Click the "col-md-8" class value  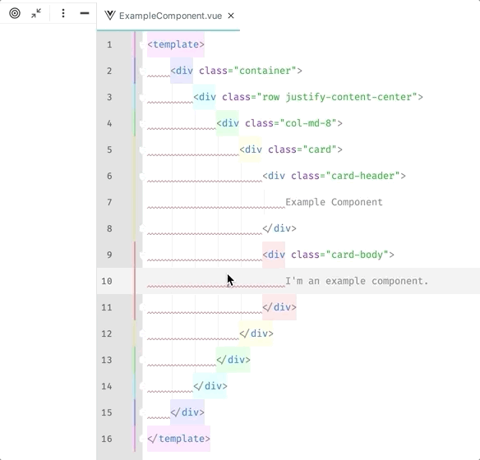pos(308,123)
